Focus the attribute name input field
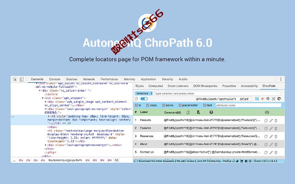This screenshot has height=184, width=295. point(248,105)
